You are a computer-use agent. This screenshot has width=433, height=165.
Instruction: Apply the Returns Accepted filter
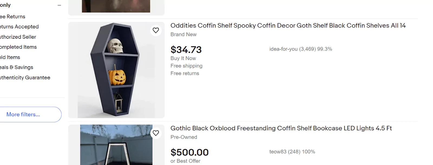point(19,27)
